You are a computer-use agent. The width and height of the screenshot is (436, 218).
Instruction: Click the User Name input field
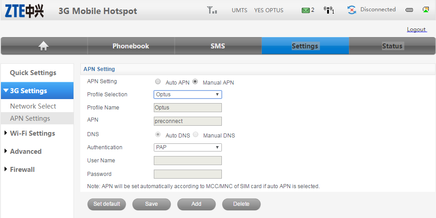187,161
